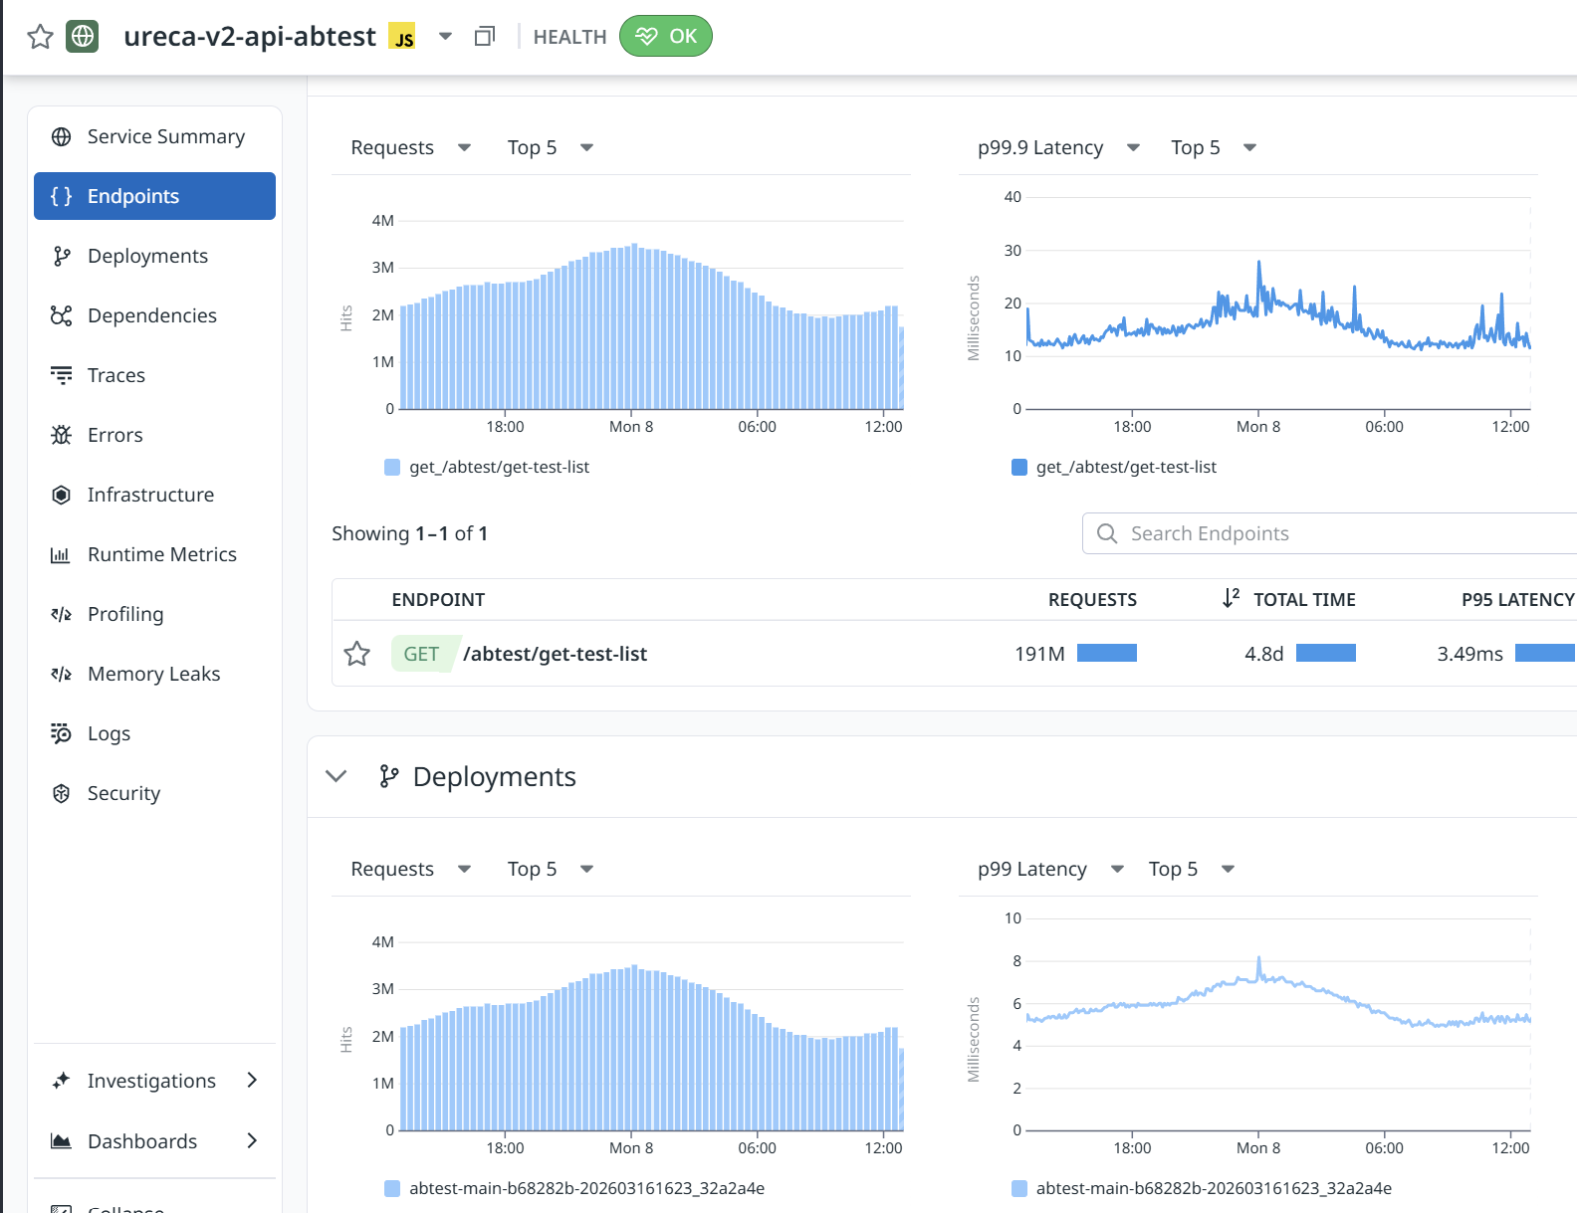Viewport: 1577px width, 1213px height.
Task: Click the Logs icon
Action: pyautogui.click(x=61, y=733)
